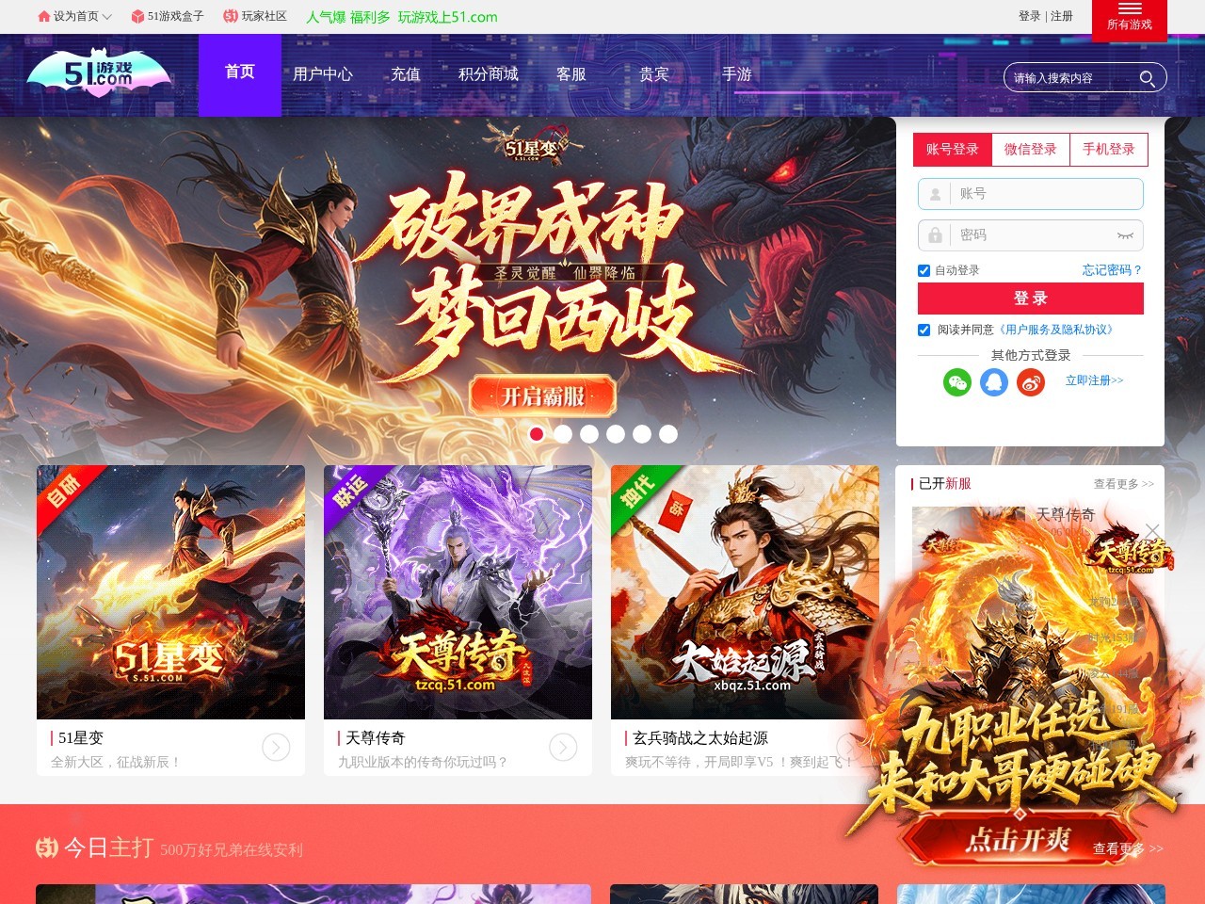Open the 太始起源 game cover image
This screenshot has width=1205, height=904.
[x=745, y=592]
